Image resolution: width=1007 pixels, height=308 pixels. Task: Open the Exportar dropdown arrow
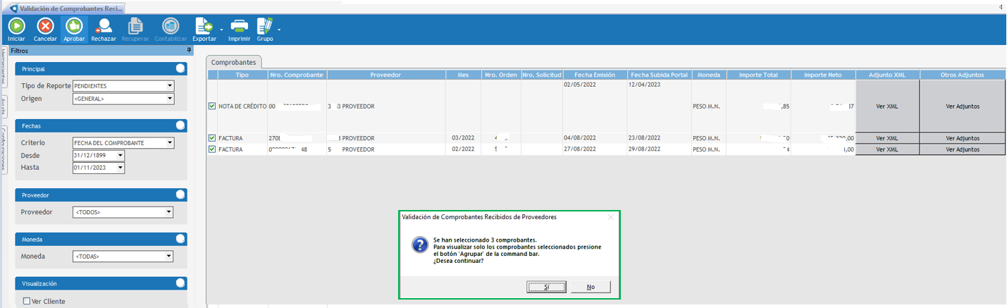pyautogui.click(x=221, y=30)
